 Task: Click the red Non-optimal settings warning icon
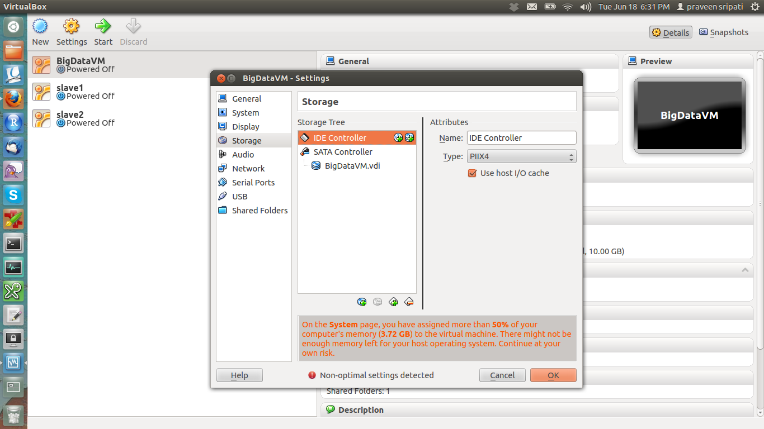click(312, 375)
